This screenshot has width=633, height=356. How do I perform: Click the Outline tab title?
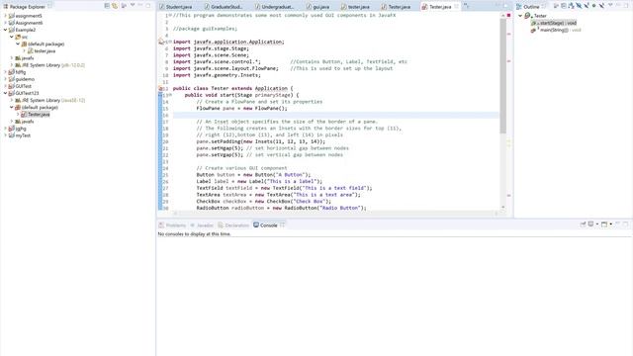(531, 7)
